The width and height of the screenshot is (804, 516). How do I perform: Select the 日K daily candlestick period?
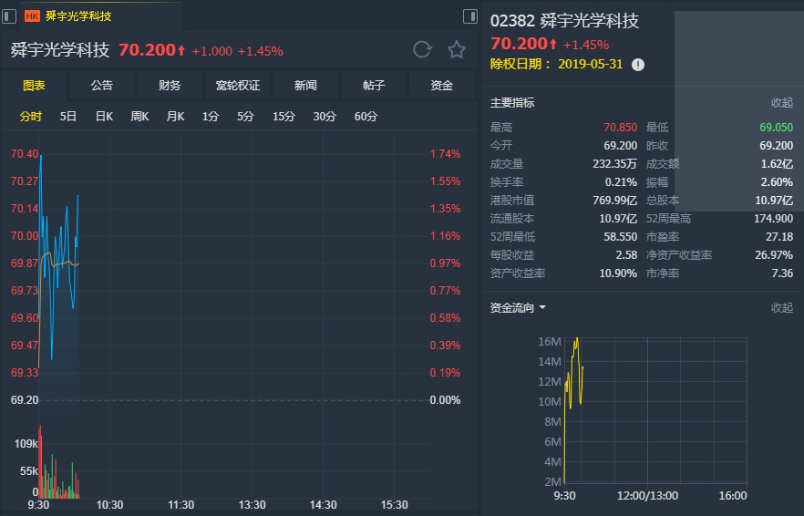pyautogui.click(x=104, y=116)
